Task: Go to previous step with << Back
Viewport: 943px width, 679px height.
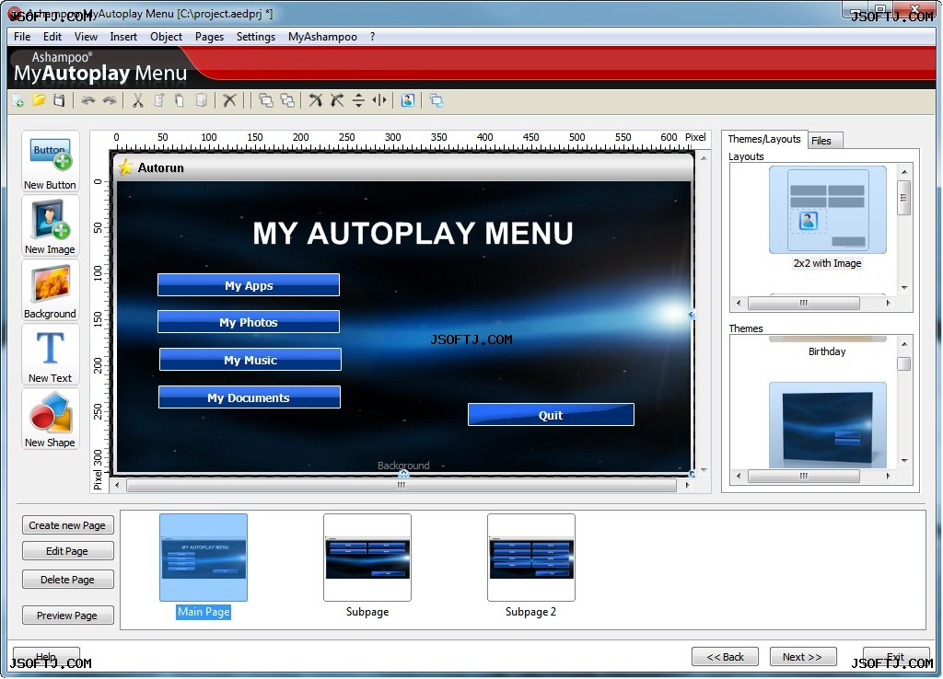Action: tap(725, 657)
